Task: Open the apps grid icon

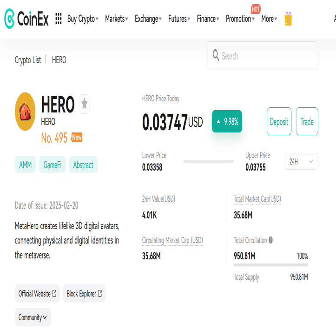Action: click(59, 19)
